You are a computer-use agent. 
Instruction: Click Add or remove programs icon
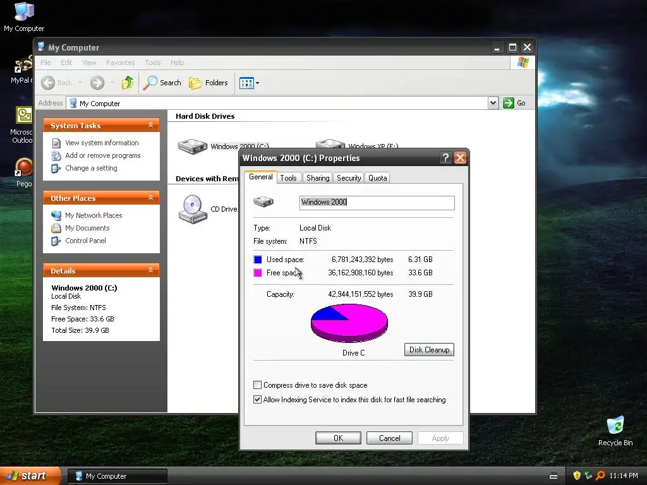pyautogui.click(x=56, y=155)
